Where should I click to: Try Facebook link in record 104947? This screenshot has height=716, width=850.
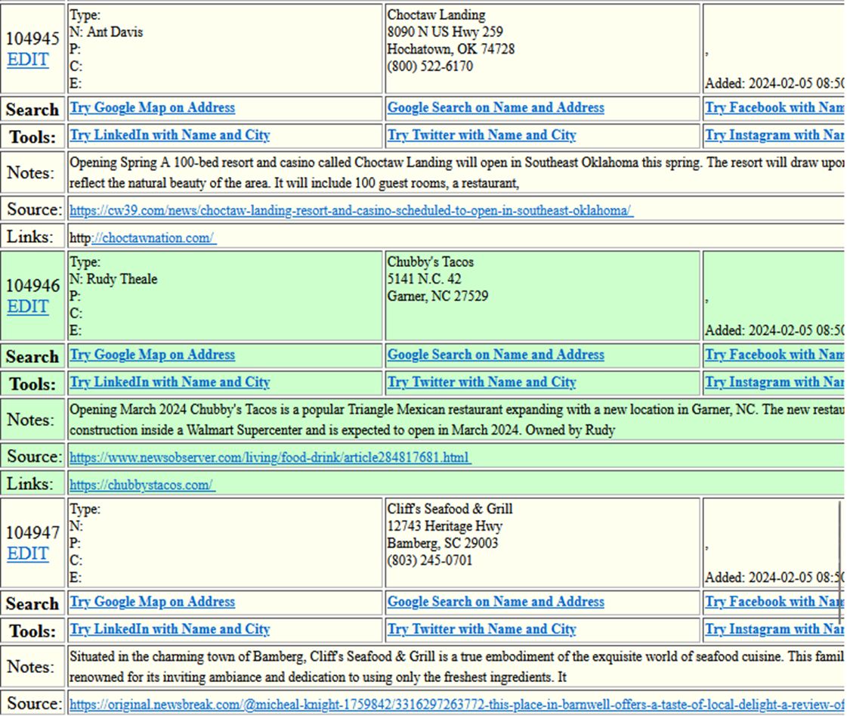[x=774, y=602]
